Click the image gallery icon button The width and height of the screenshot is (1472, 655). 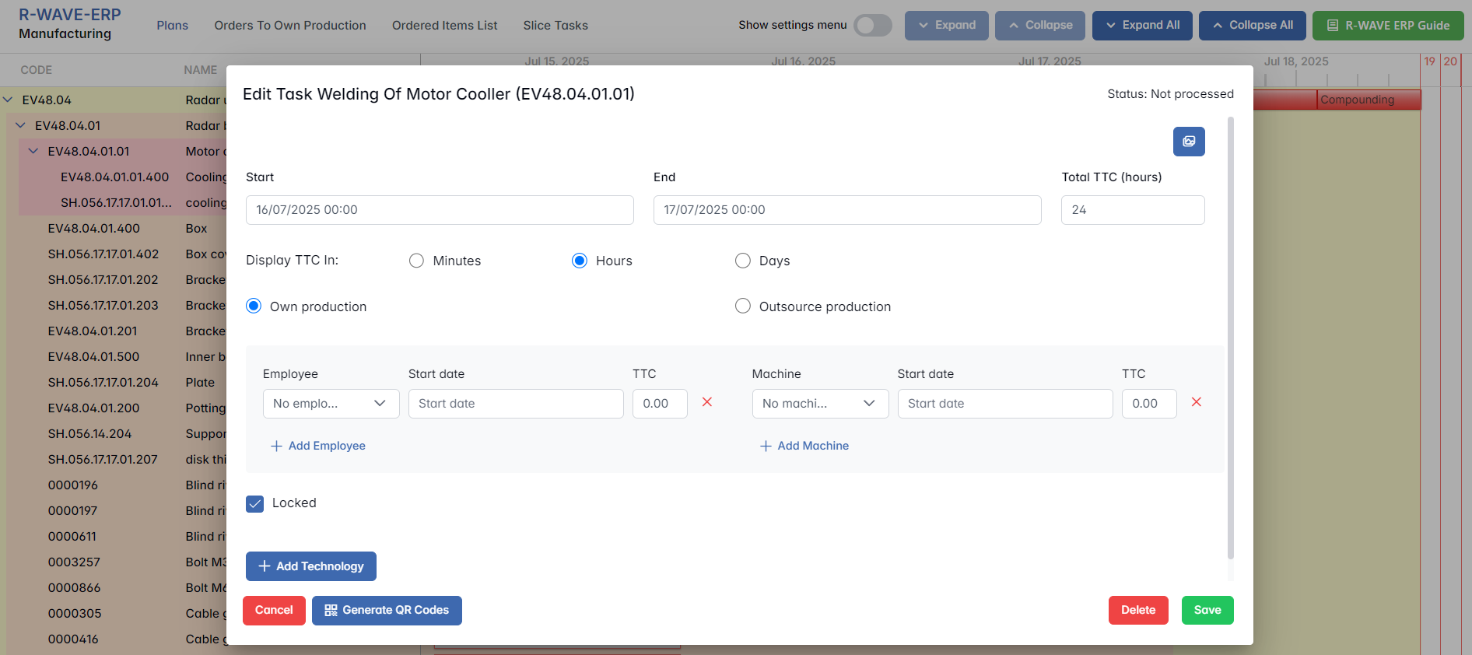click(x=1188, y=142)
